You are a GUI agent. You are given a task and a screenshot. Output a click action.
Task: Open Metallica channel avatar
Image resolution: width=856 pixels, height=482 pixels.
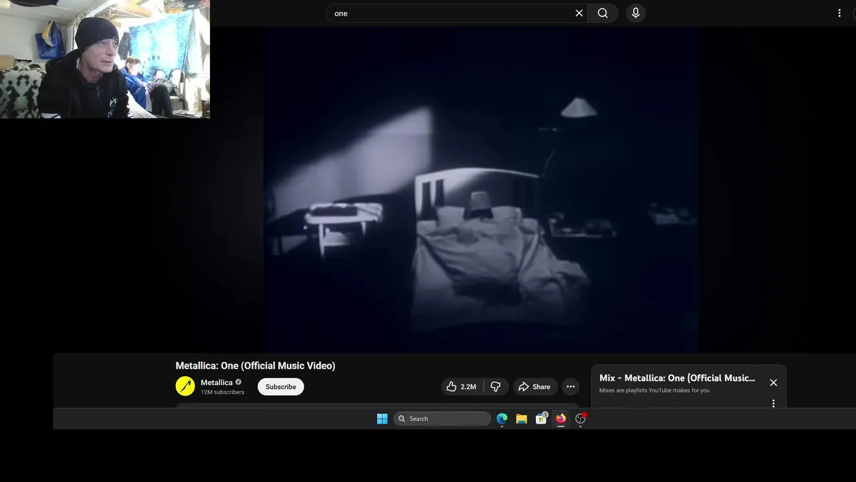(185, 386)
